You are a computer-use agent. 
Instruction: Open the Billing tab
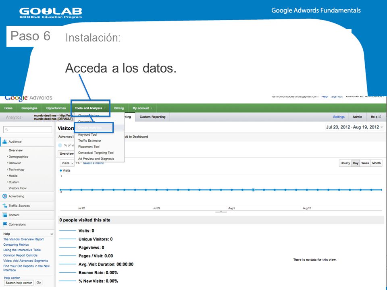(119, 108)
